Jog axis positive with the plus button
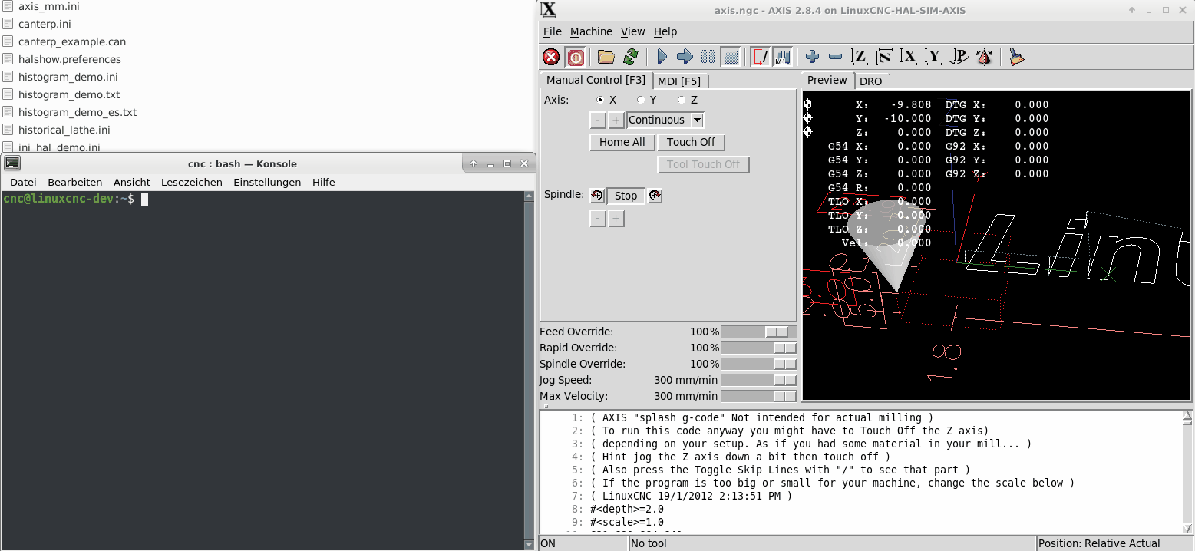This screenshot has width=1195, height=551. point(616,120)
